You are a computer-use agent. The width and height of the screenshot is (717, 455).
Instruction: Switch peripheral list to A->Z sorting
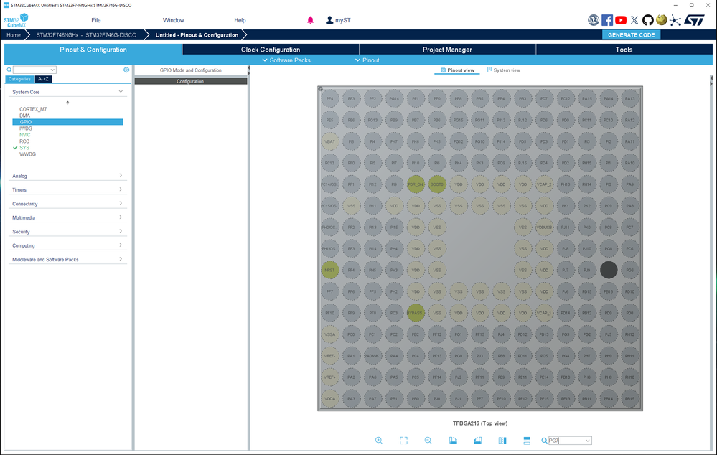(44, 79)
